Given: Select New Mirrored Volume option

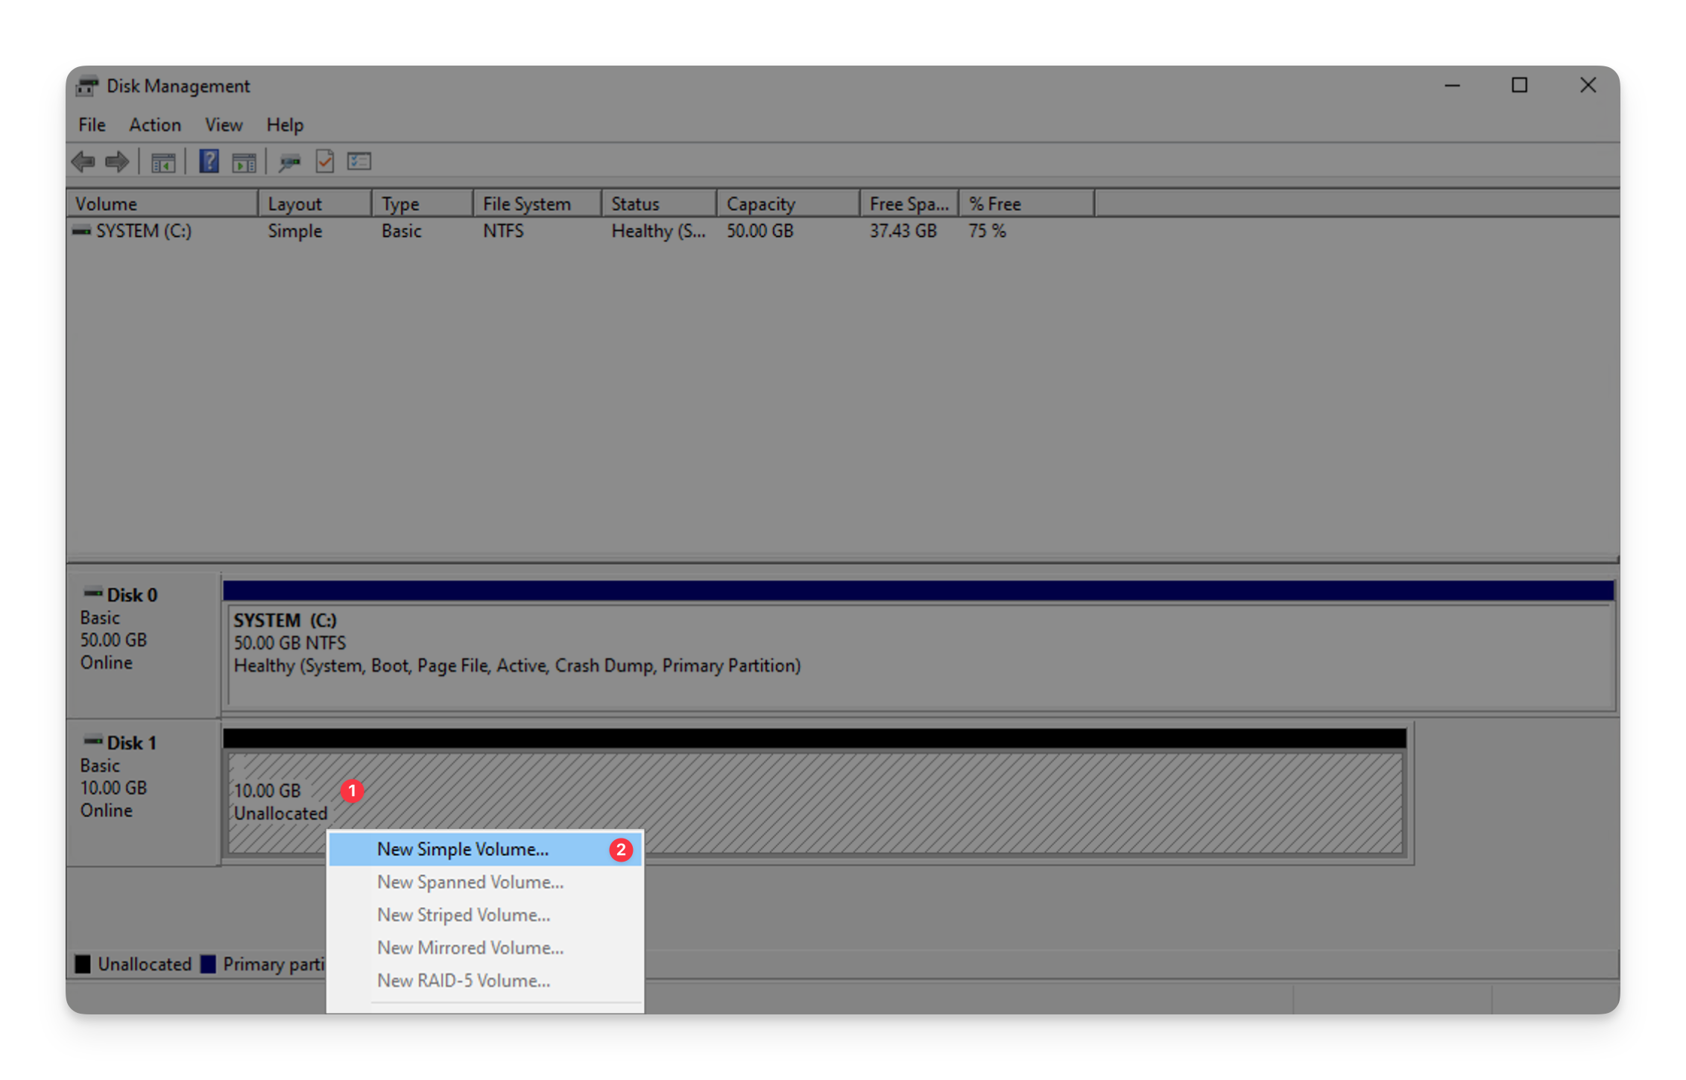Looking at the screenshot, I should pyautogui.click(x=470, y=947).
